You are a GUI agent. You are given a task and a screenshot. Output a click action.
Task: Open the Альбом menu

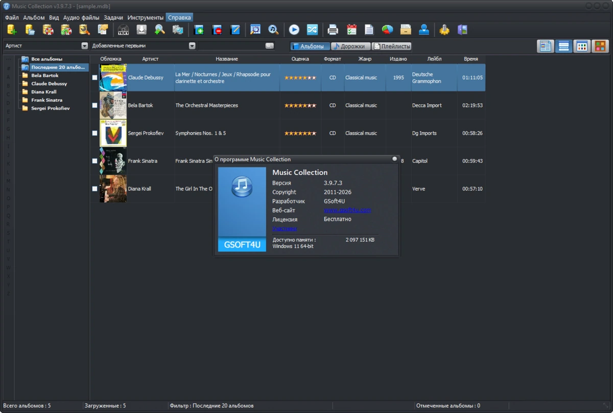click(x=34, y=17)
